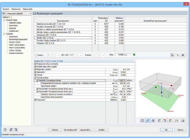The width and height of the screenshot is (190, 140).
Task: Collapse the Vstupní údaje tree node
Action: (4, 20)
